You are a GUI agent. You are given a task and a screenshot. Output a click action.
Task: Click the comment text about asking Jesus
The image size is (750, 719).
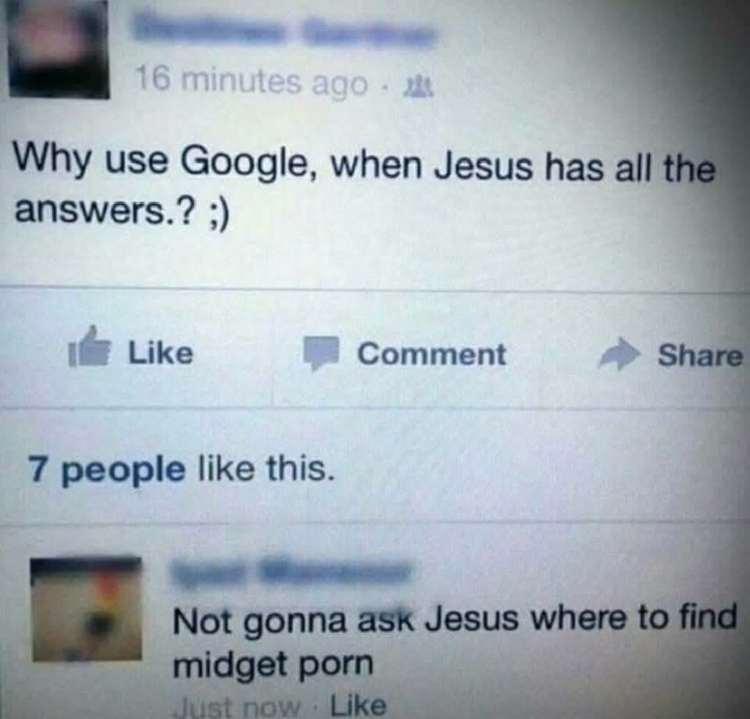[x=455, y=640]
